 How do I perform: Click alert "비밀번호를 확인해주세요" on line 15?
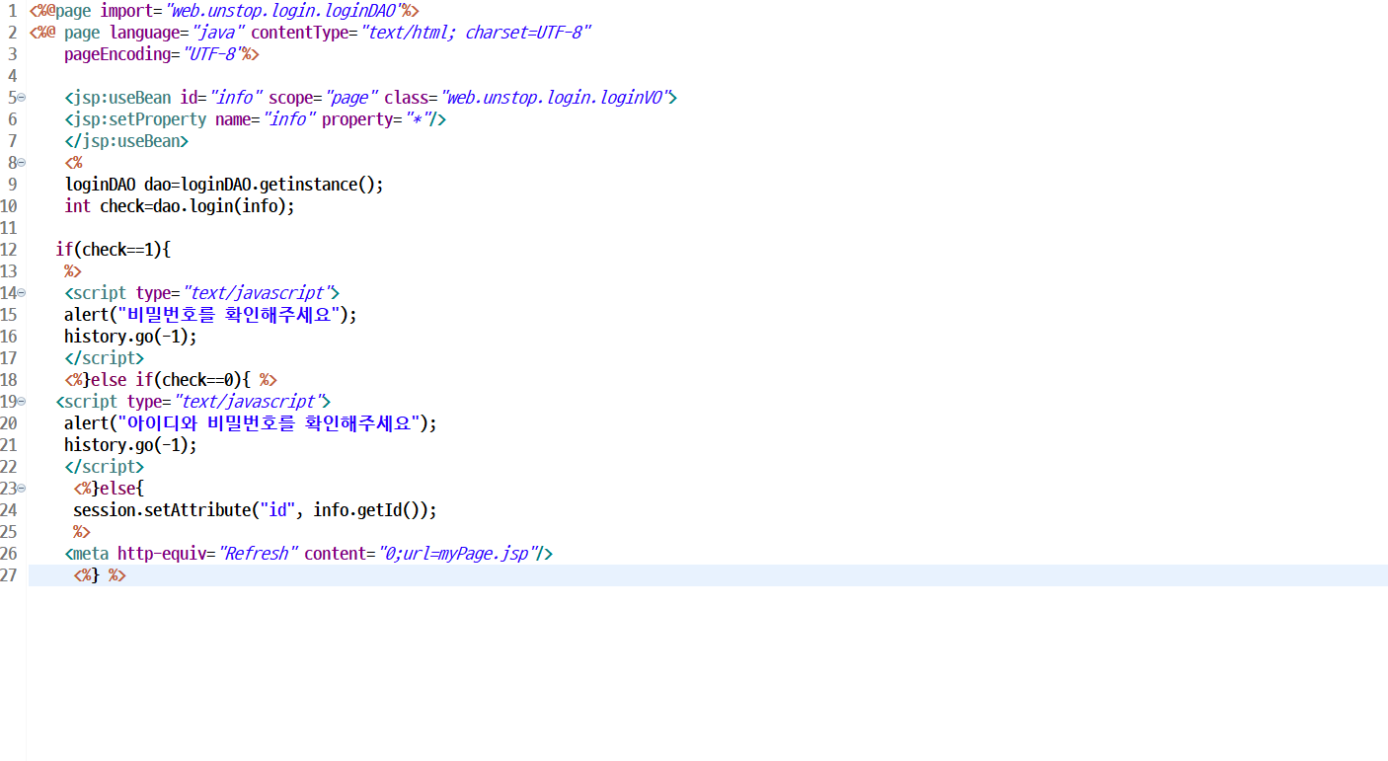(210, 315)
